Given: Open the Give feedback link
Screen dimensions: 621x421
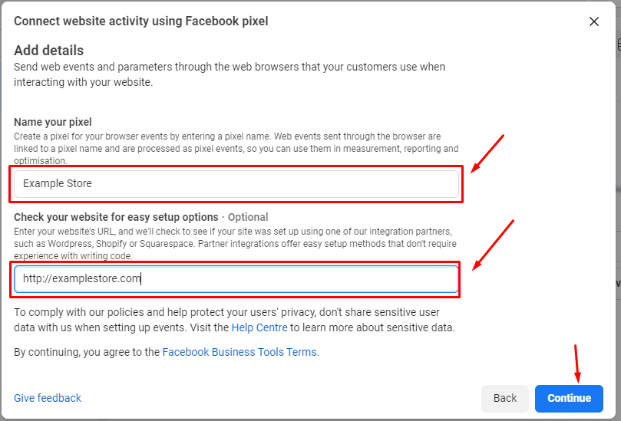Looking at the screenshot, I should [x=48, y=398].
